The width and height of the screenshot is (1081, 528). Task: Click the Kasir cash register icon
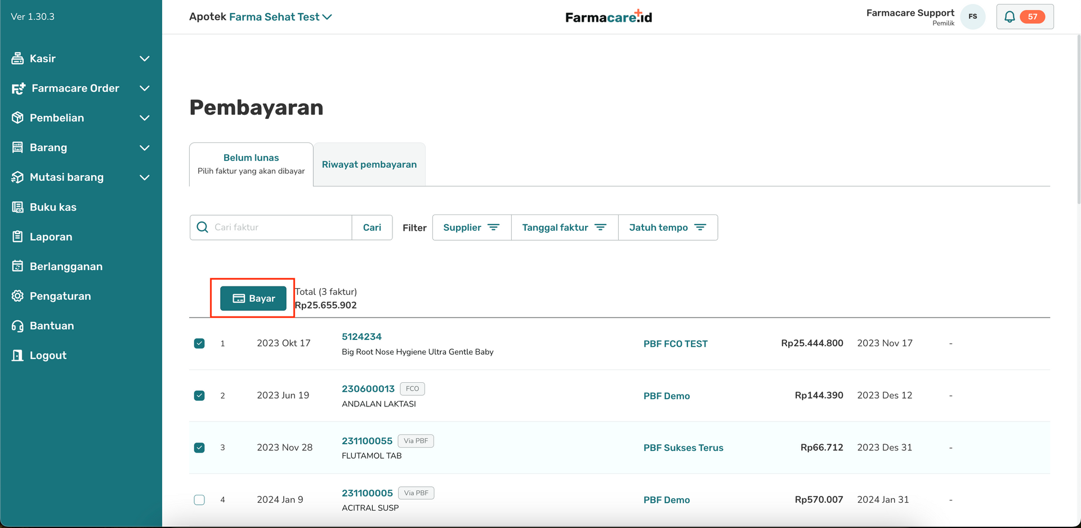(x=17, y=59)
